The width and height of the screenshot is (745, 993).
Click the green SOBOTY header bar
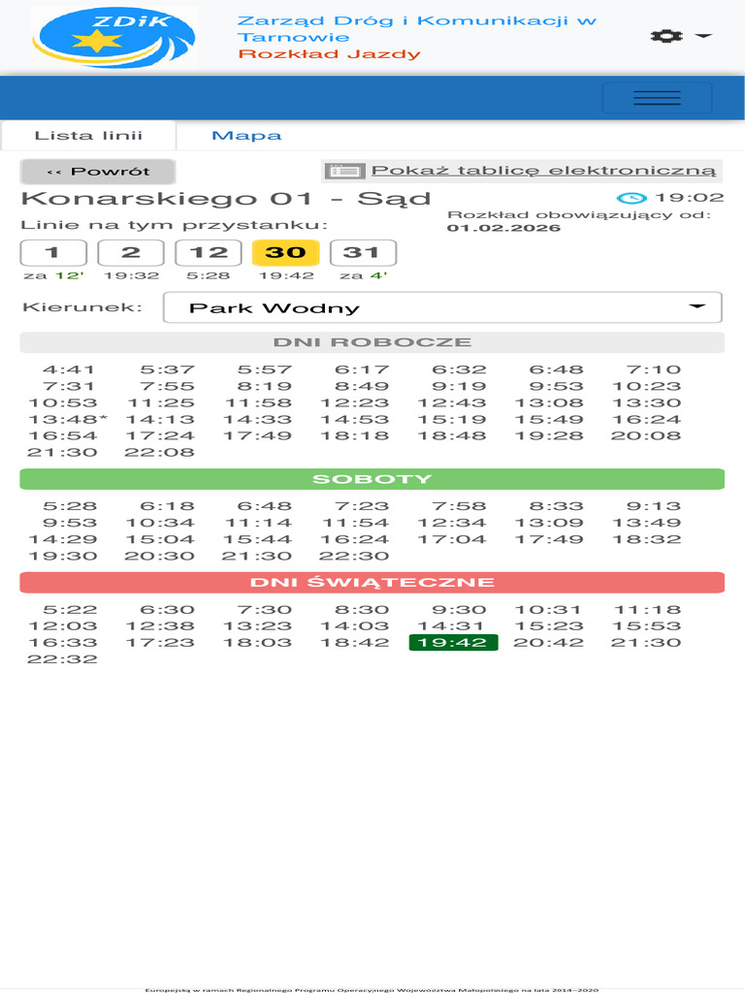click(372, 479)
